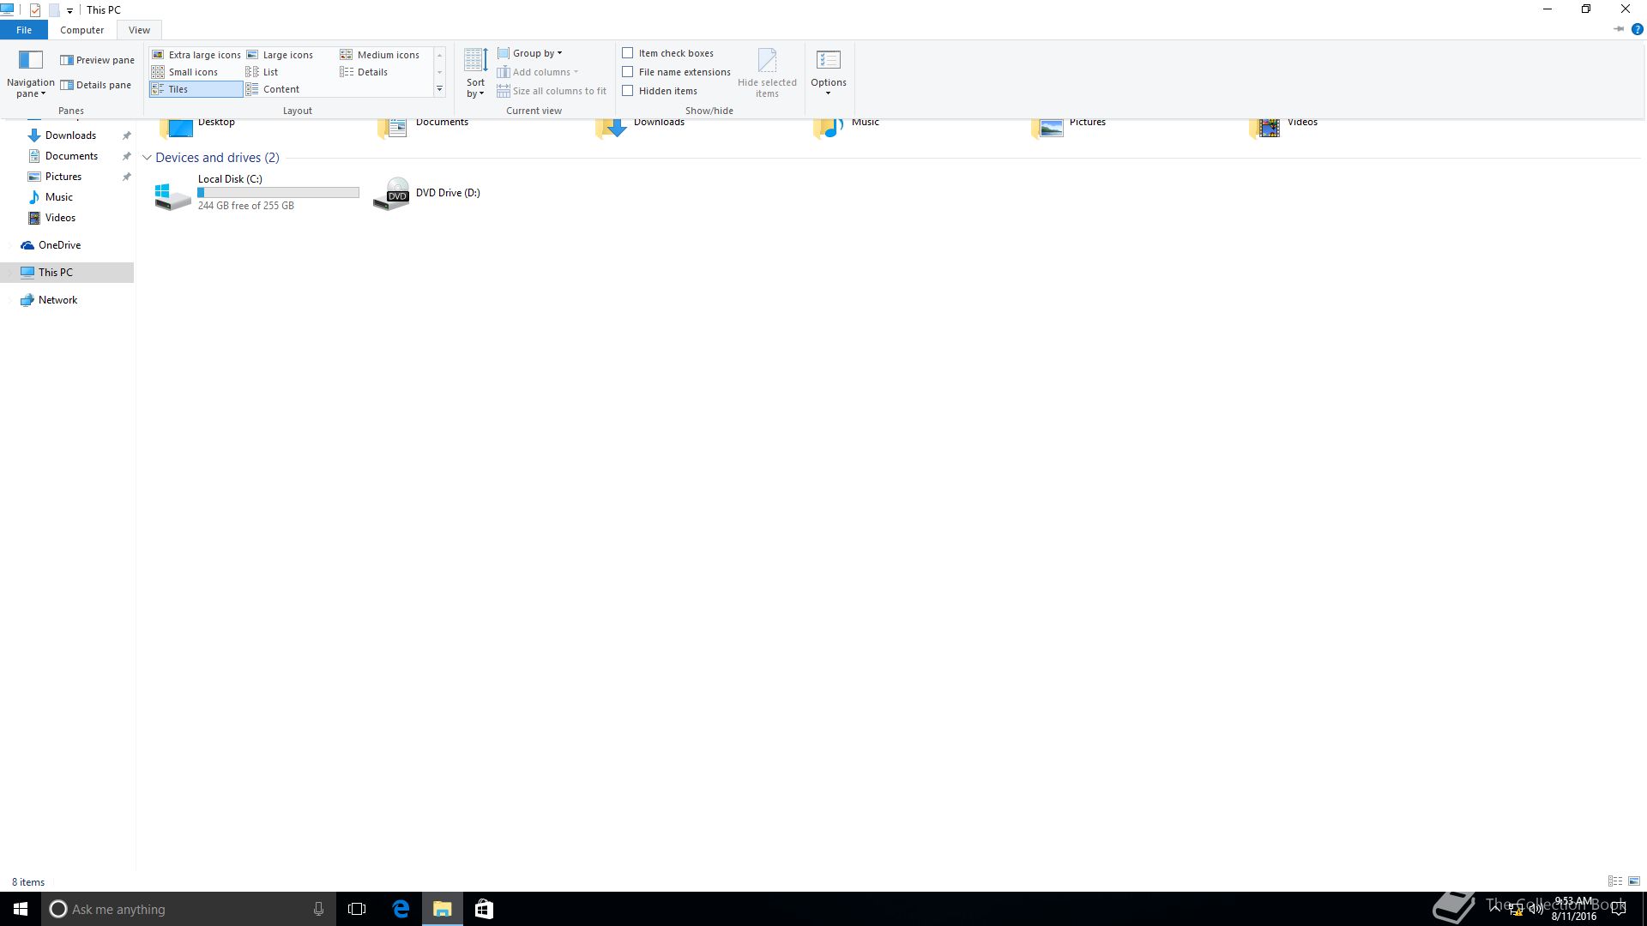Open Task View on taskbar
This screenshot has width=1647, height=926.
(357, 909)
